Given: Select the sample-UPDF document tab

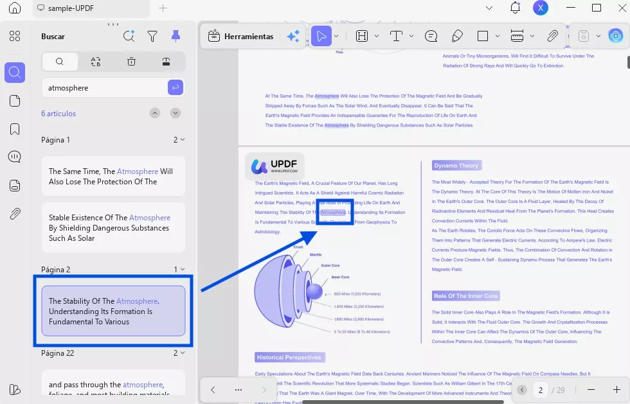Looking at the screenshot, I should point(91,8).
